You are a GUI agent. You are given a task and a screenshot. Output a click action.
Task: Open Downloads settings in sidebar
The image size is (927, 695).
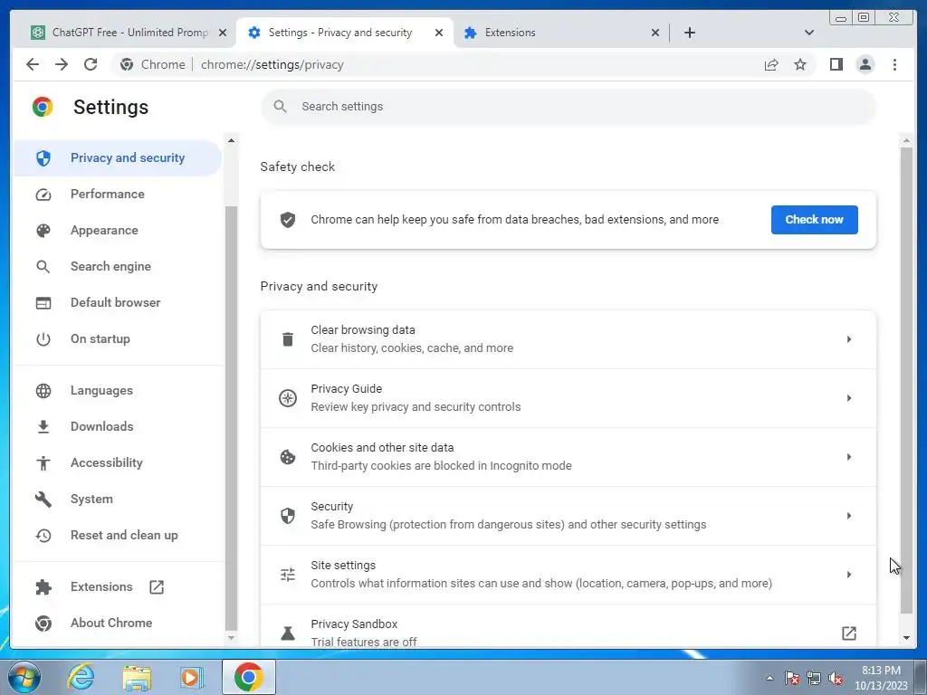(117, 427)
